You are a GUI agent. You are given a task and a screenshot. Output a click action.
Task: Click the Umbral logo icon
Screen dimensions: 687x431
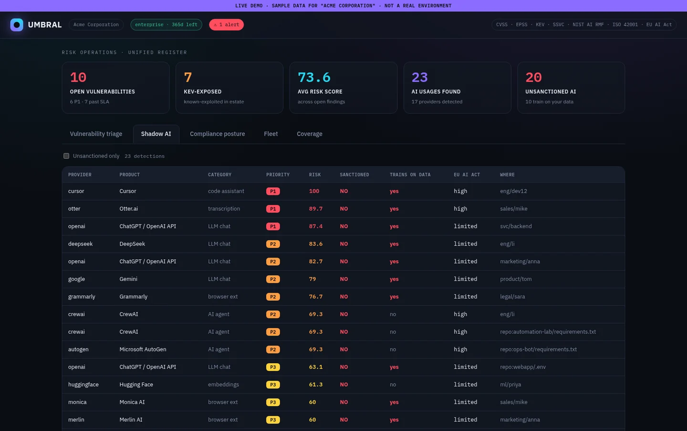17,25
